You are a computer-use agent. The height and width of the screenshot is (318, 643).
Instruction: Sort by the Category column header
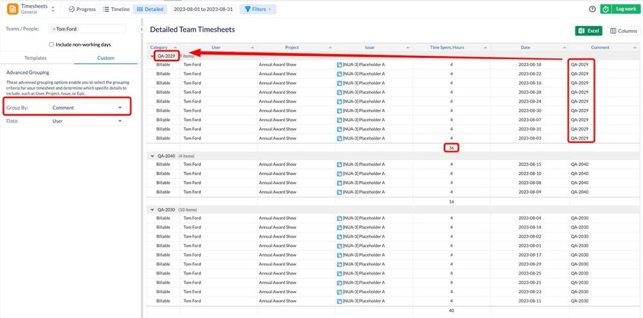pos(163,48)
